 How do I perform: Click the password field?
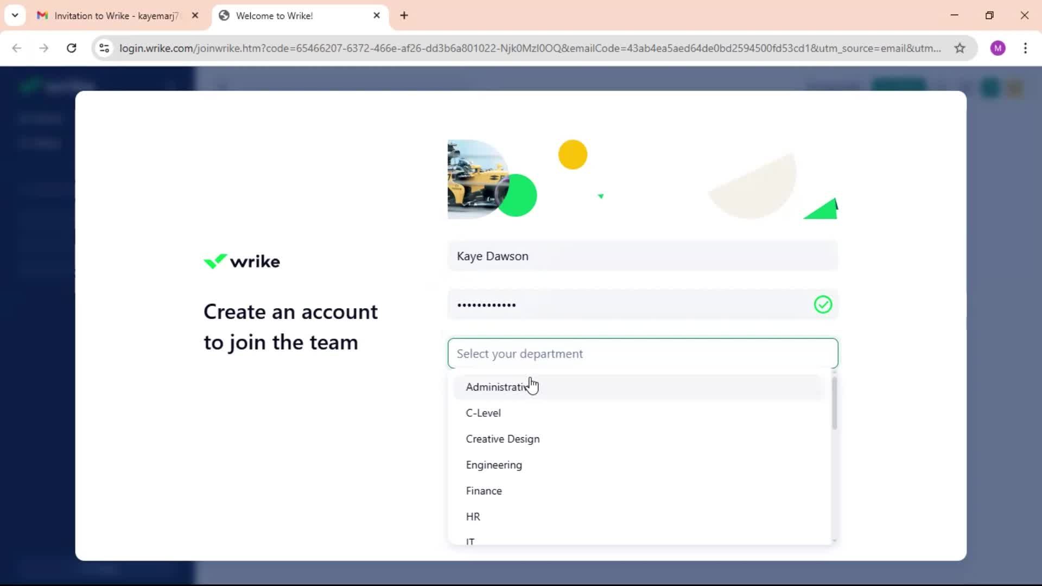click(x=643, y=305)
